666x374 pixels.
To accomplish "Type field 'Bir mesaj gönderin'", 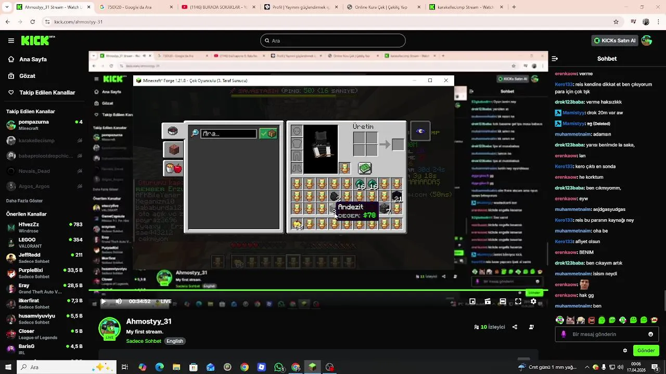I will pyautogui.click(x=607, y=335).
